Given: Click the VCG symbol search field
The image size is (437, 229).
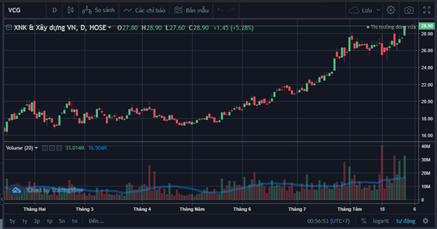Looking at the screenshot, I should pos(25,10).
